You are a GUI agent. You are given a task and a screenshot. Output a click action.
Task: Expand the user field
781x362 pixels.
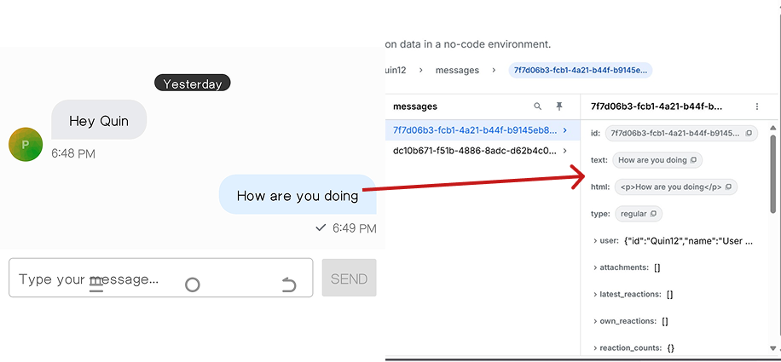coord(595,241)
